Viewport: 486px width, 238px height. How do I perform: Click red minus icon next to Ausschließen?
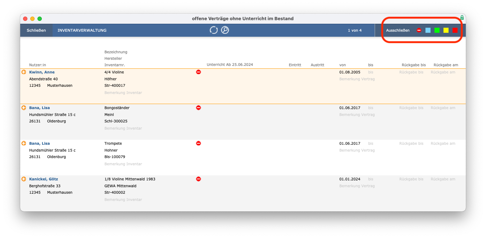pos(419,30)
